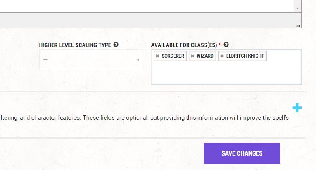Select the Wizard tag label
This screenshot has height=170, width=316.
pyautogui.click(x=205, y=56)
